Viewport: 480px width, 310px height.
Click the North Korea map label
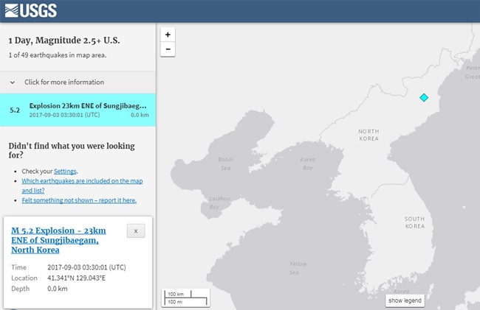(x=368, y=135)
